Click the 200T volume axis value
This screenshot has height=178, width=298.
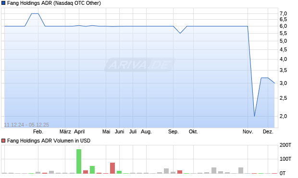(x=286, y=145)
